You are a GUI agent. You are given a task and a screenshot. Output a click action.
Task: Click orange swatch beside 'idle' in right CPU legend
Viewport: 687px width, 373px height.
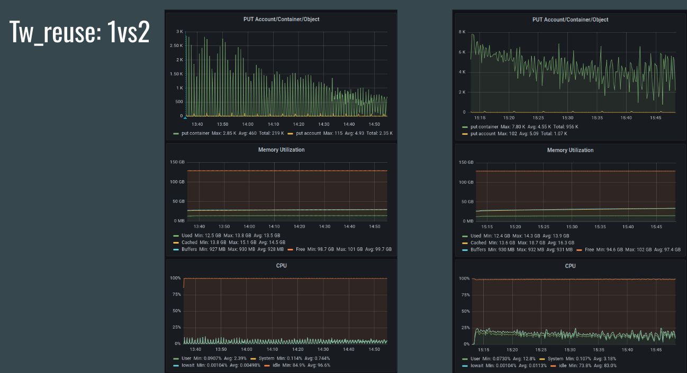tap(553, 366)
